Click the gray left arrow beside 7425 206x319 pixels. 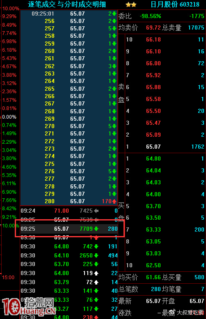[x=96, y=211]
